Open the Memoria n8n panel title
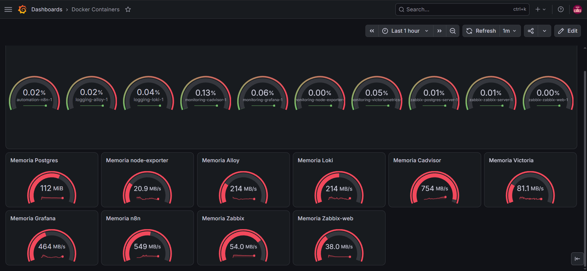Viewport: 587px width, 271px height. pos(123,218)
